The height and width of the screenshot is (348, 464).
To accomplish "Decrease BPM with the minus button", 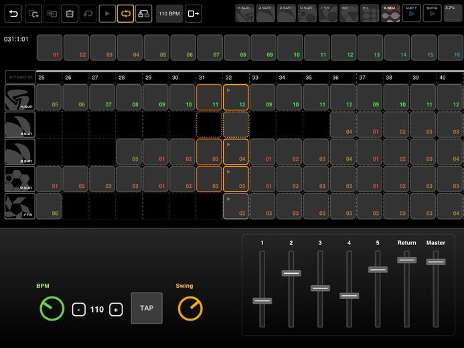I will click(x=79, y=310).
